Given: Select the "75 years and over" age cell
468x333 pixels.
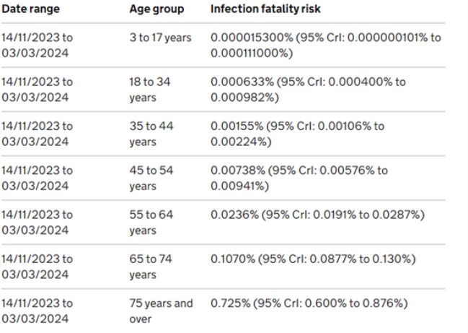Looking at the screenshot, I should click(161, 311).
